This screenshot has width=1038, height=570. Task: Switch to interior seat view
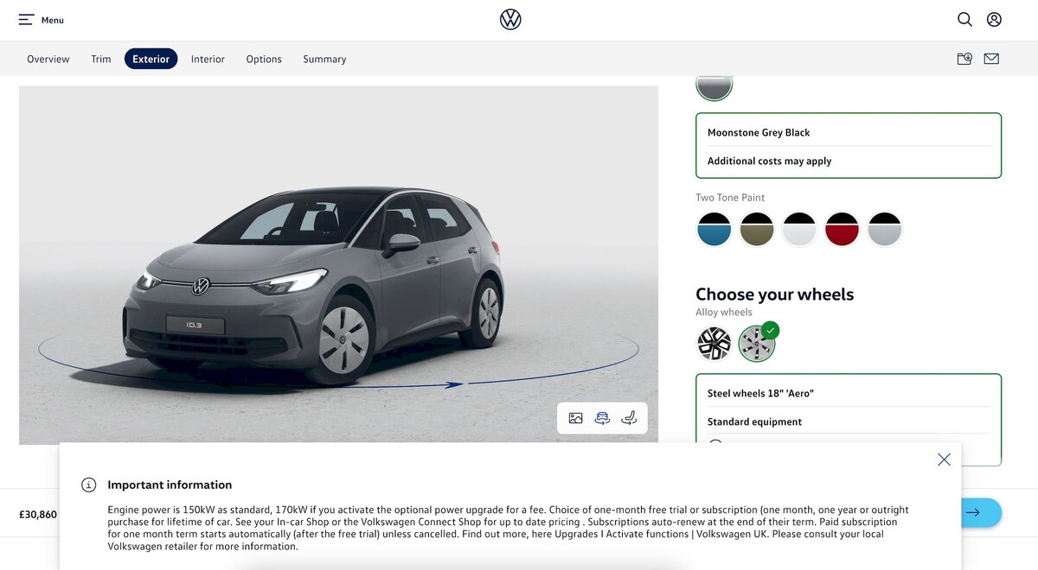click(x=630, y=418)
